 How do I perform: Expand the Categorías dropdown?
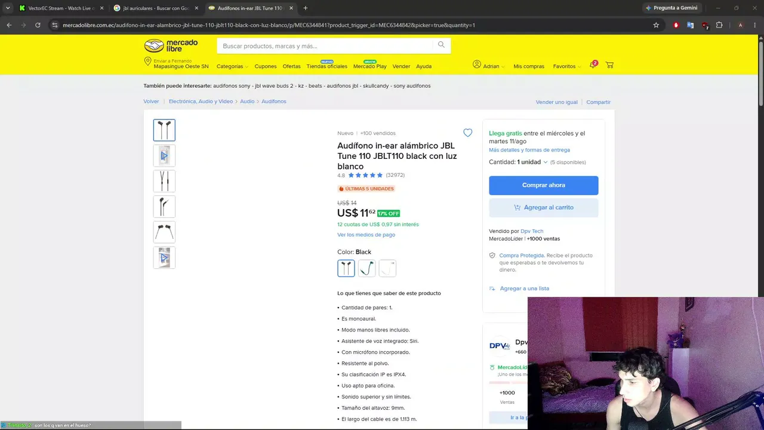point(233,66)
